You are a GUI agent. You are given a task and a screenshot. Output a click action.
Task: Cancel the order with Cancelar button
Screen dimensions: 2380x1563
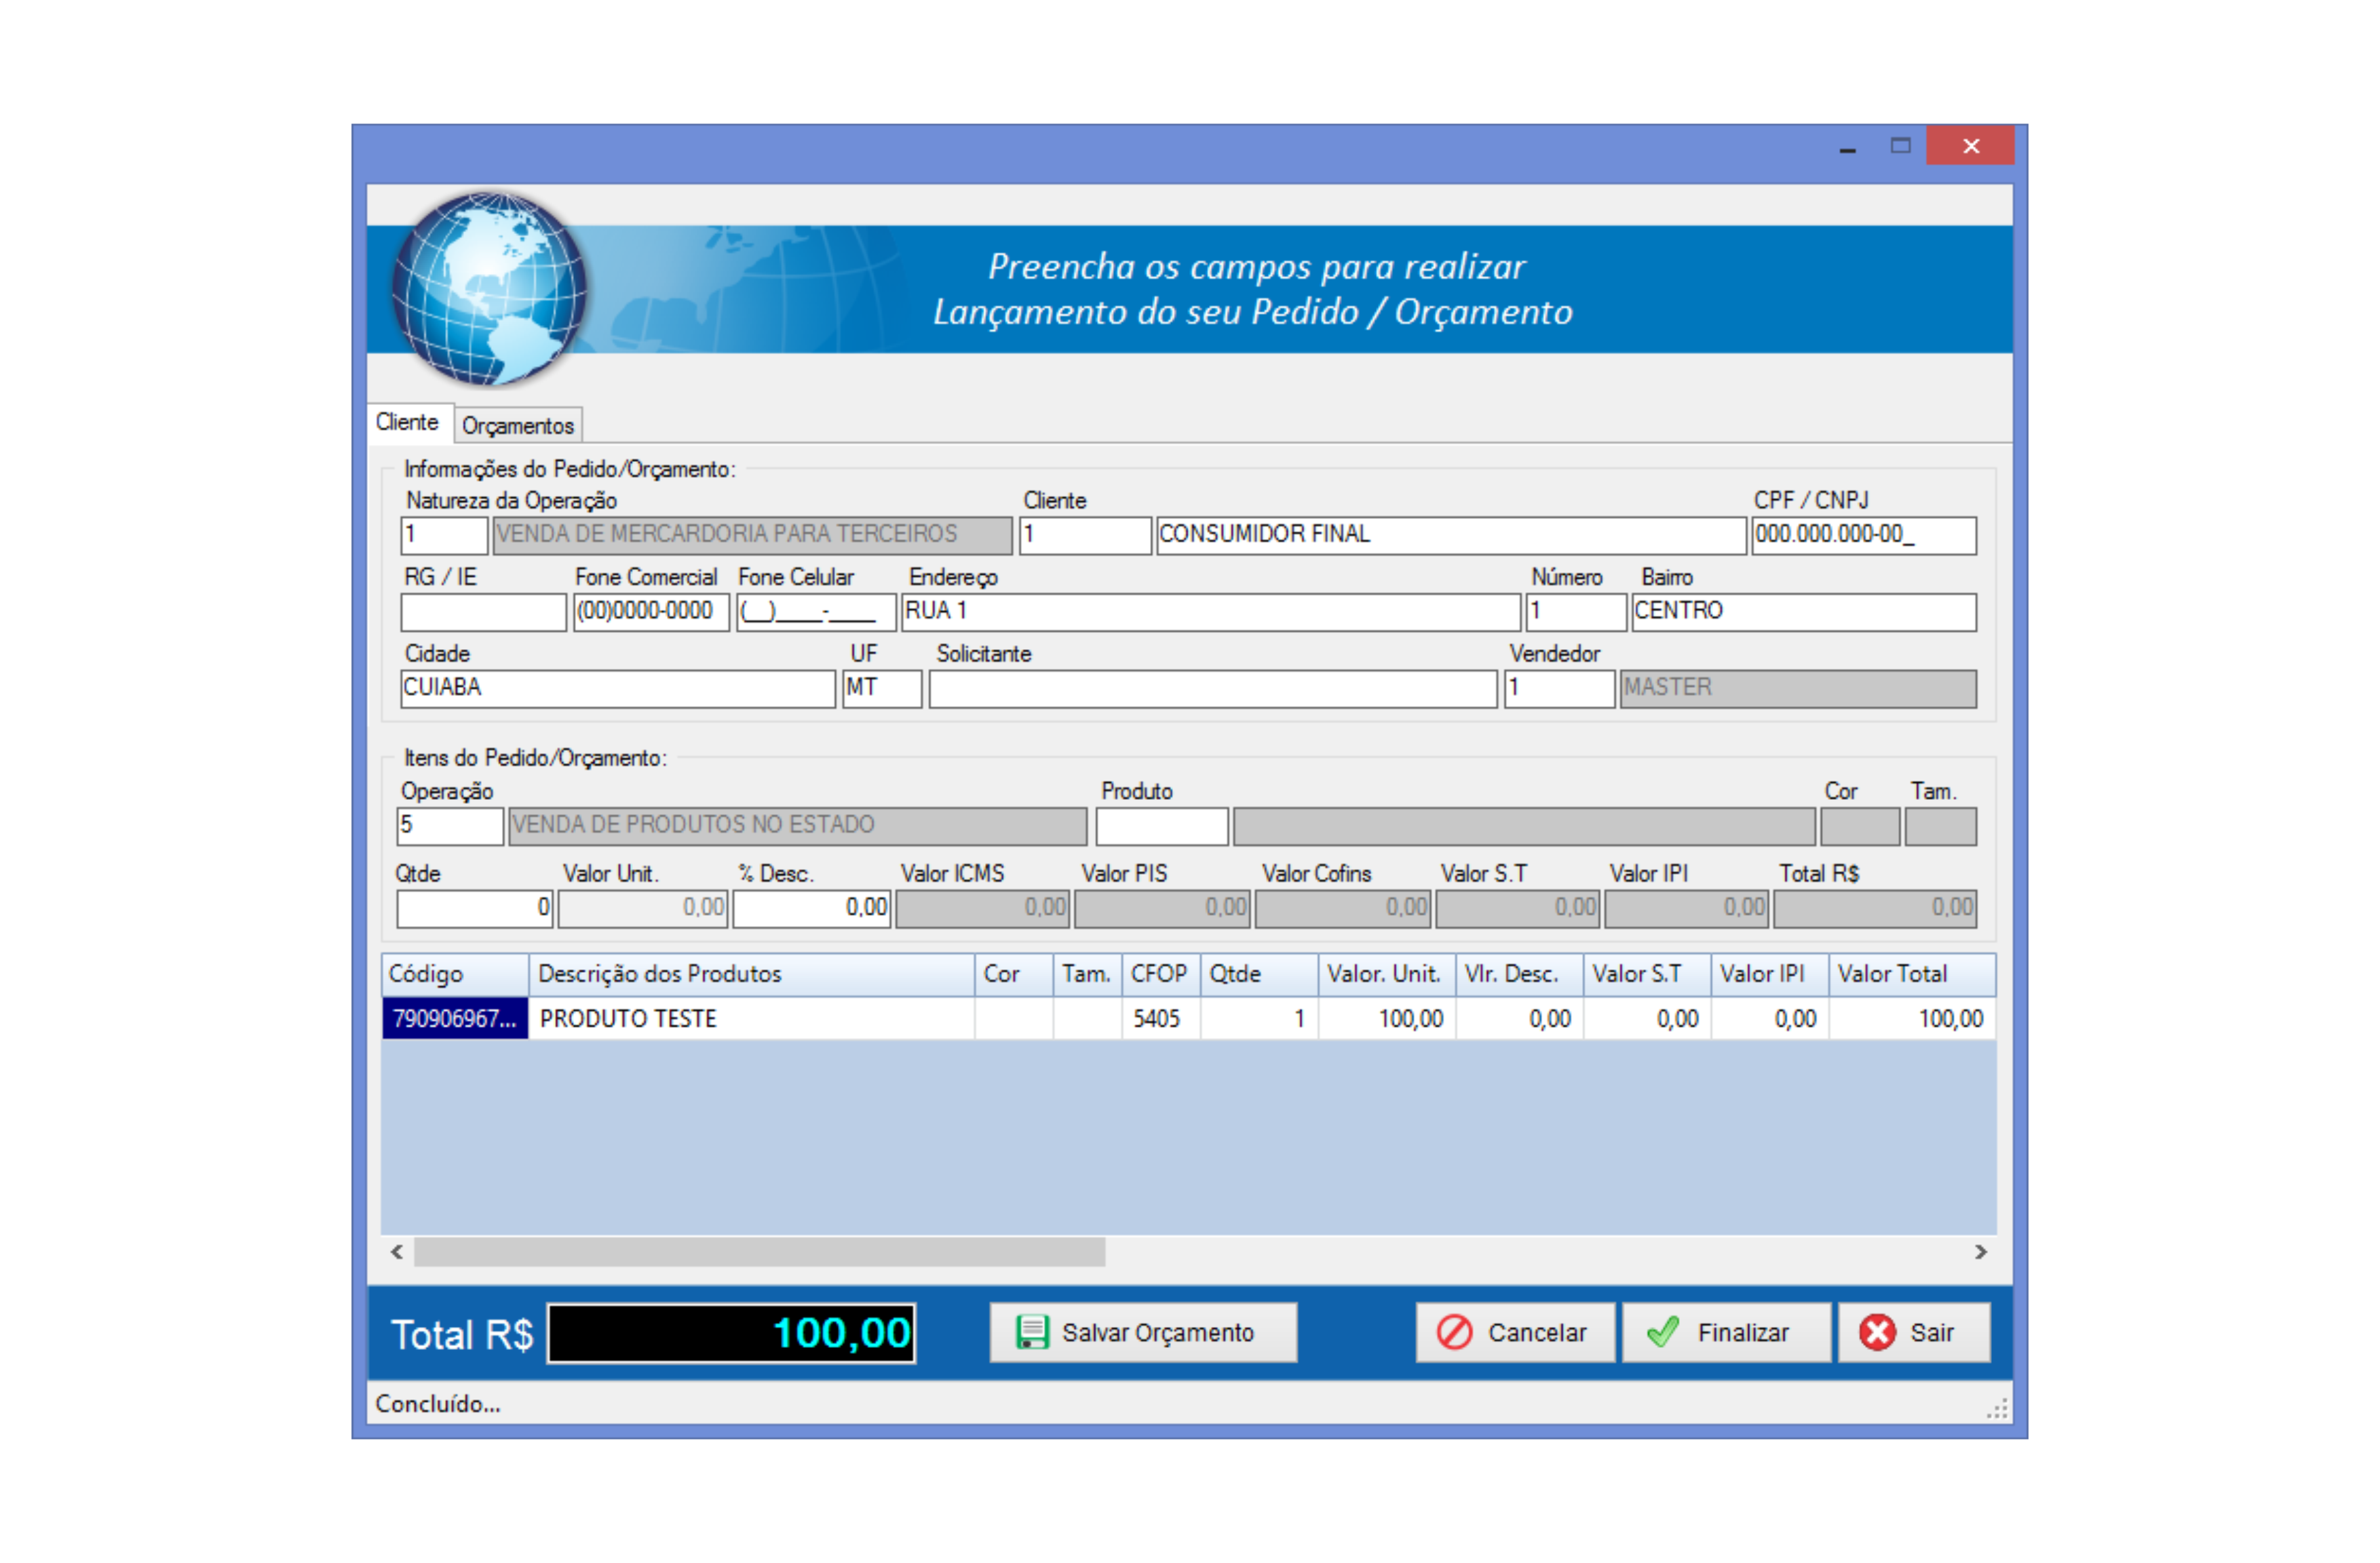tap(1515, 1332)
